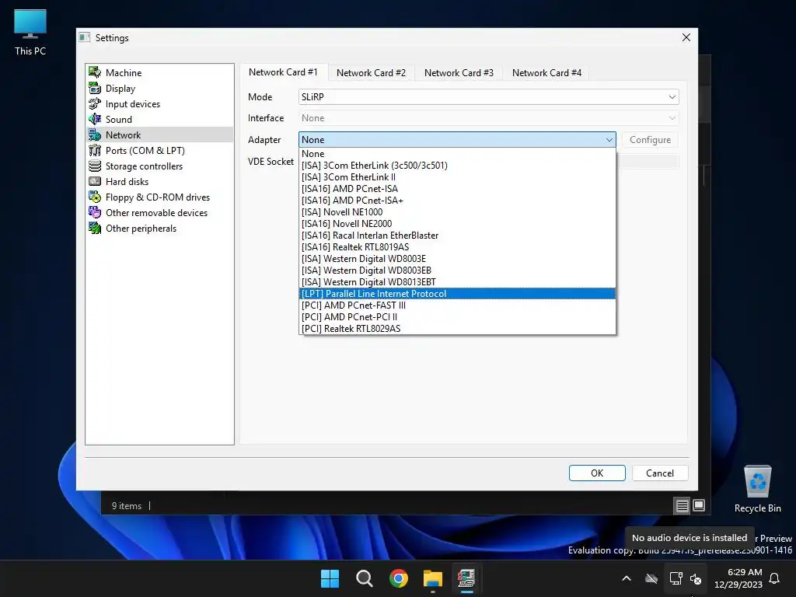Select [ISA] 3Com EtherLink II adapter
This screenshot has width=796, height=597.
(457, 176)
